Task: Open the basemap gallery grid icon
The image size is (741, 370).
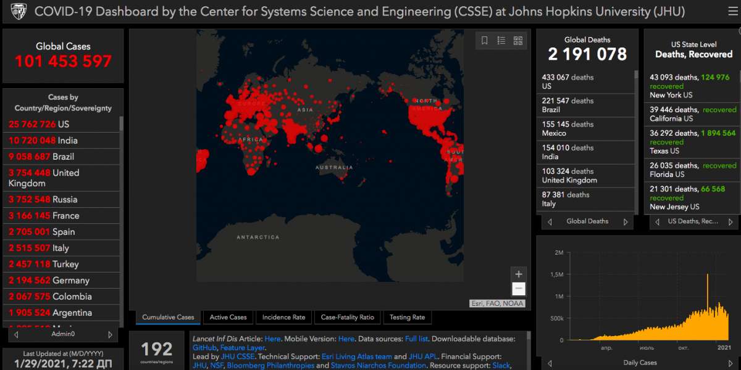Action: [x=518, y=41]
